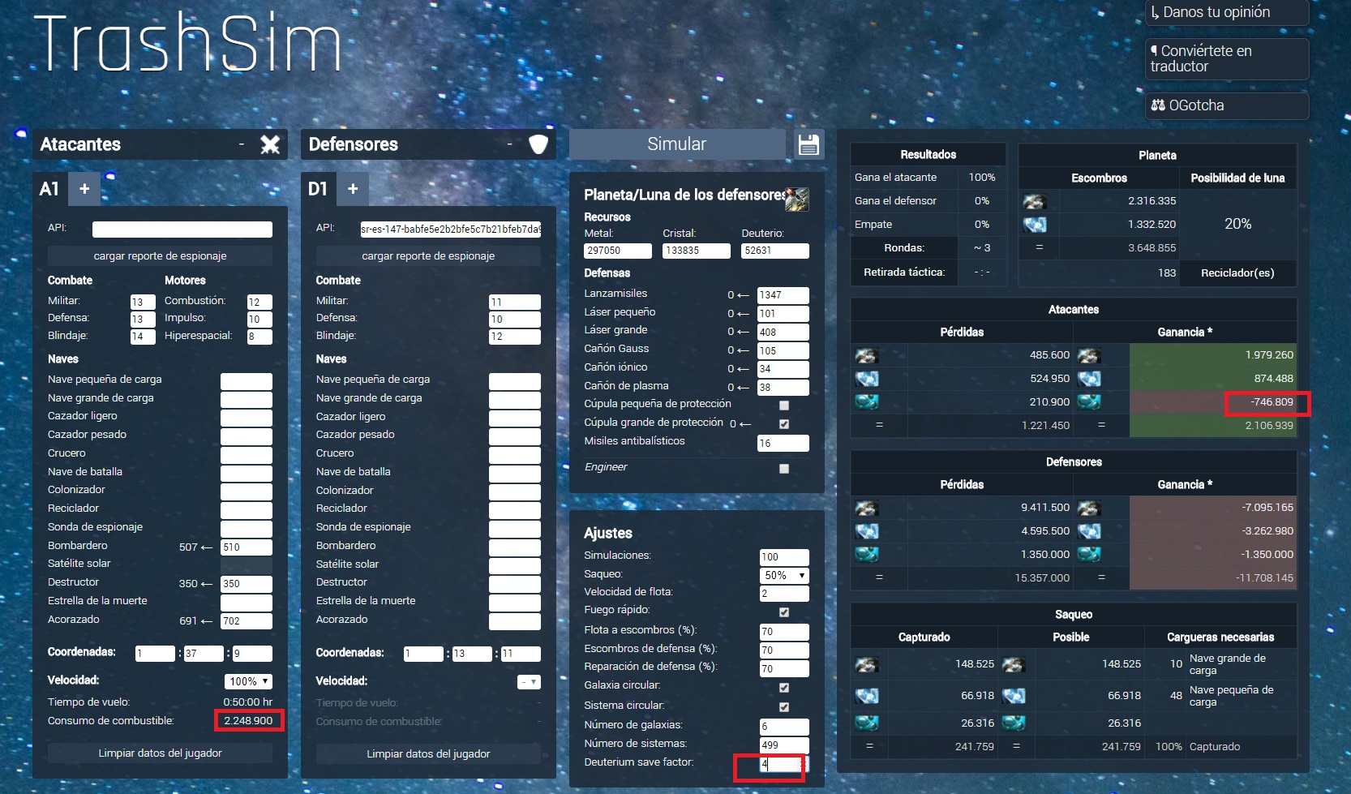Open the Saqueo 50% dropdown
Image resolution: width=1351 pixels, height=794 pixels.
(x=784, y=575)
